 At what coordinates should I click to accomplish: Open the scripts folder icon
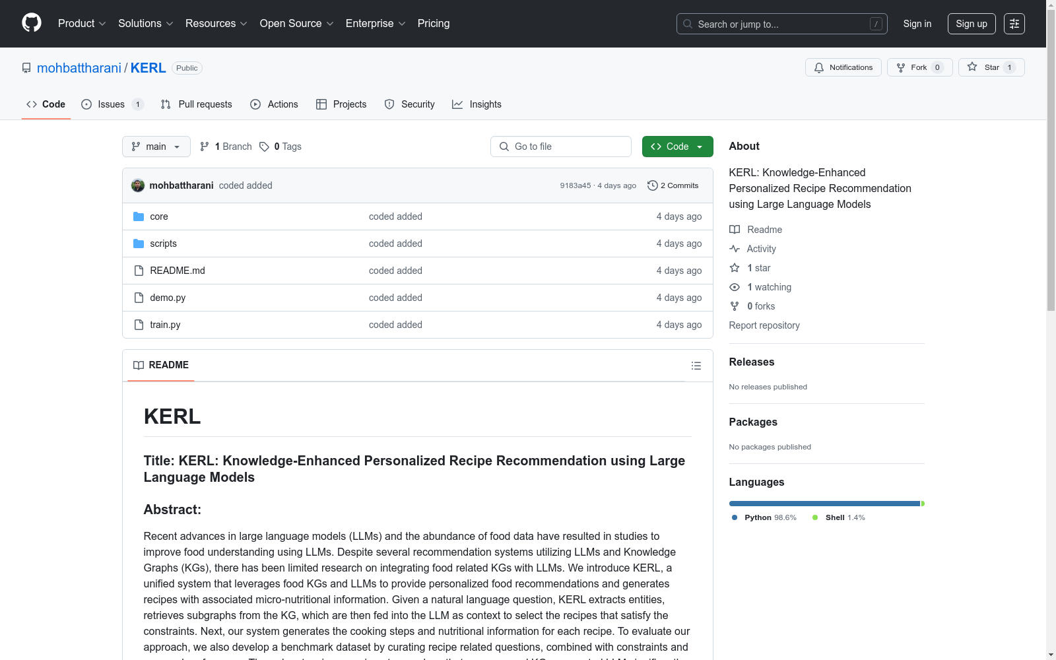tap(139, 244)
